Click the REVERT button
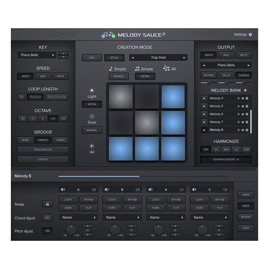Viewport: 269px width, 269px height. [246, 217]
